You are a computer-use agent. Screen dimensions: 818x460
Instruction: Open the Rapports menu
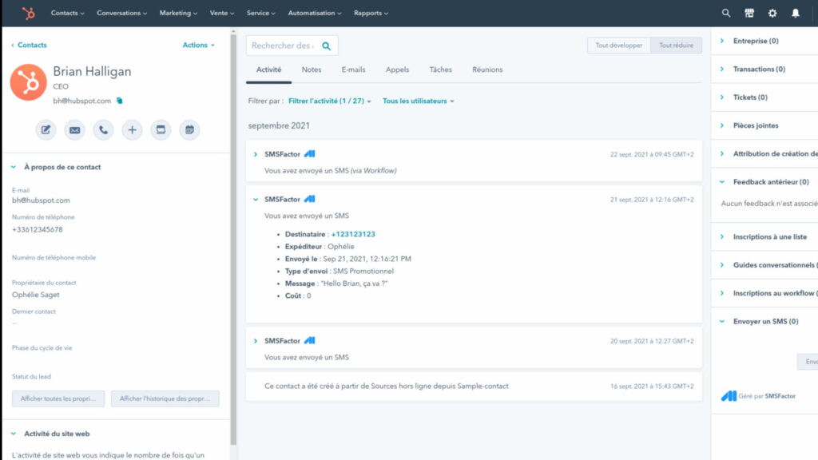[x=371, y=13]
